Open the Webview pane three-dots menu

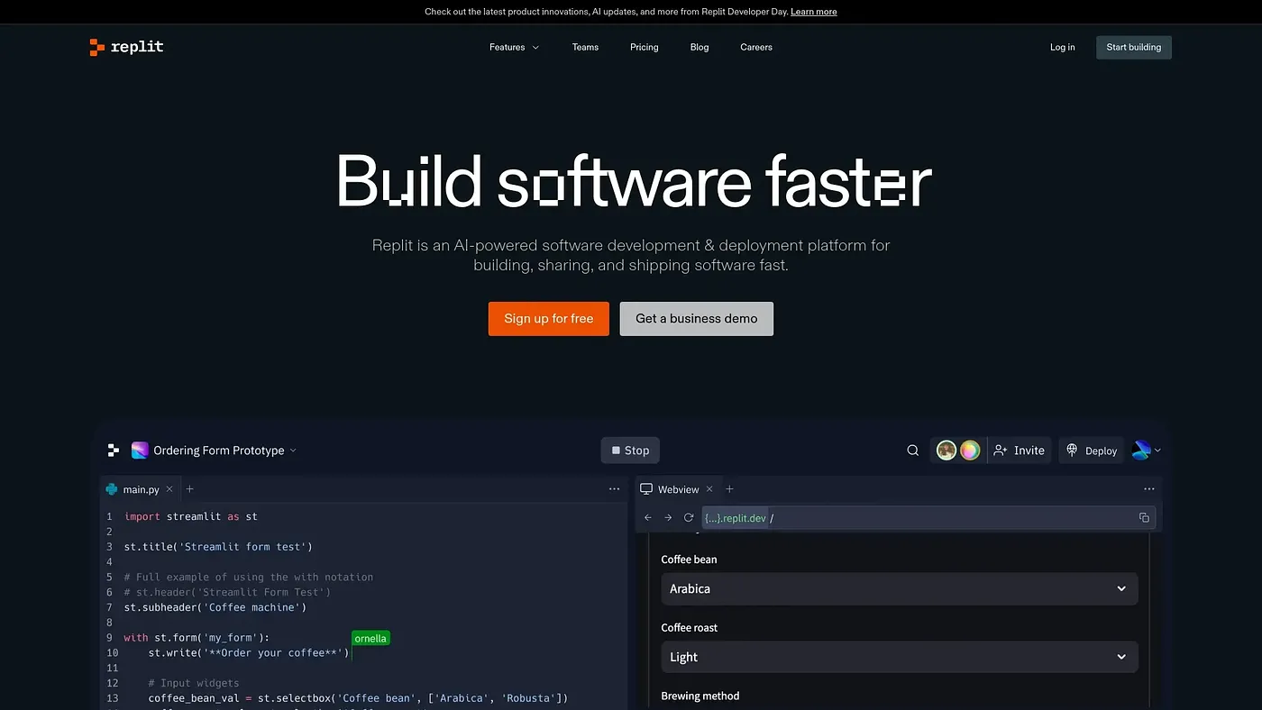[1149, 489]
